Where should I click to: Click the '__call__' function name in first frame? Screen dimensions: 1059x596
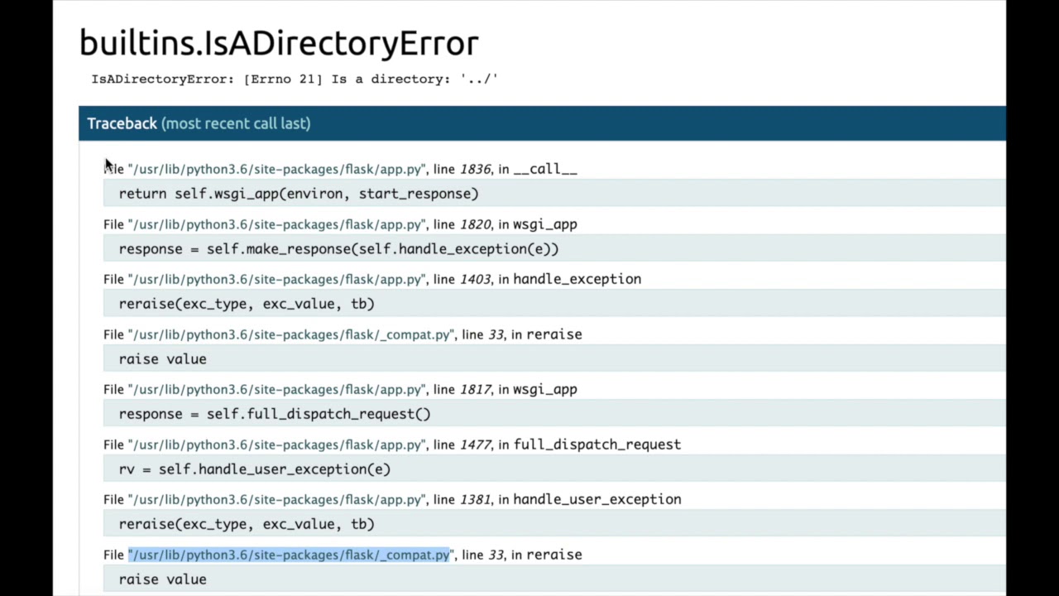pyautogui.click(x=544, y=169)
